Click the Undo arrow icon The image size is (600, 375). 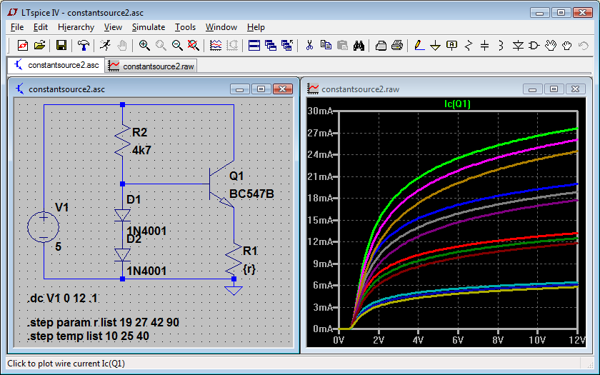(x=584, y=46)
